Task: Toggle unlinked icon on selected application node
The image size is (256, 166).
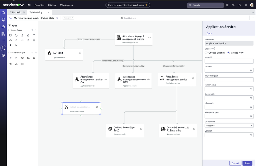Action: tap(97, 107)
